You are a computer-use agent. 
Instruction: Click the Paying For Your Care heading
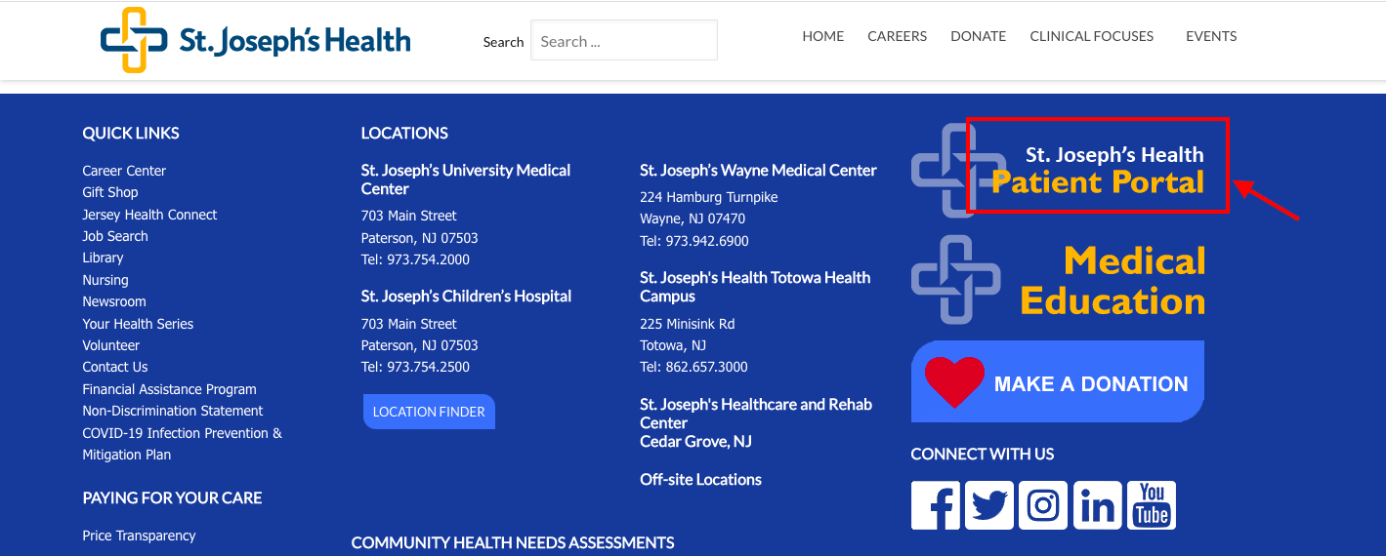click(172, 497)
